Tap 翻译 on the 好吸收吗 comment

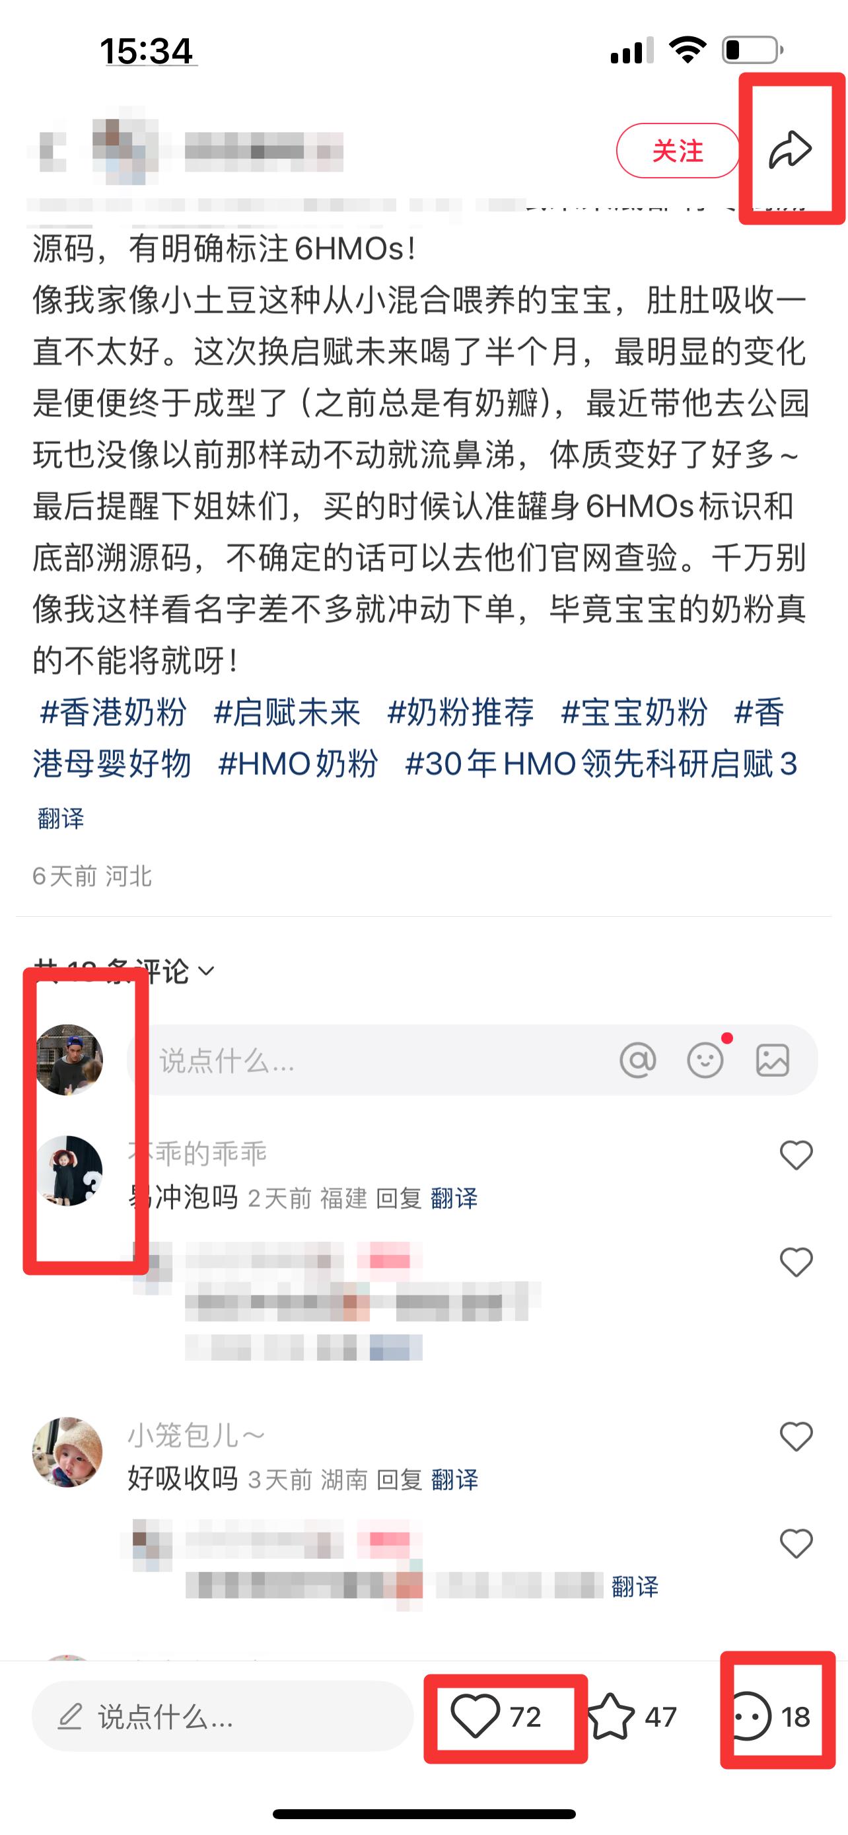454,1480
